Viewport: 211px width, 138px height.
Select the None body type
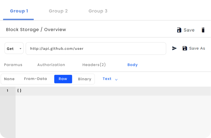pos(9,79)
